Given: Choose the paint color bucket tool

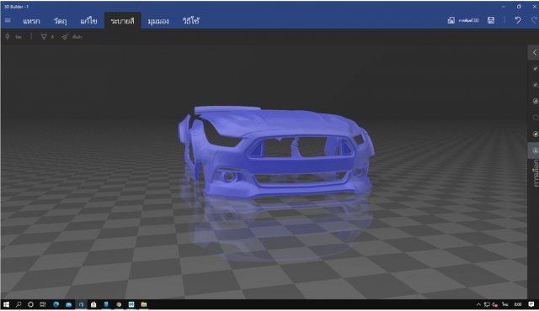Looking at the screenshot, I should 44,36.
